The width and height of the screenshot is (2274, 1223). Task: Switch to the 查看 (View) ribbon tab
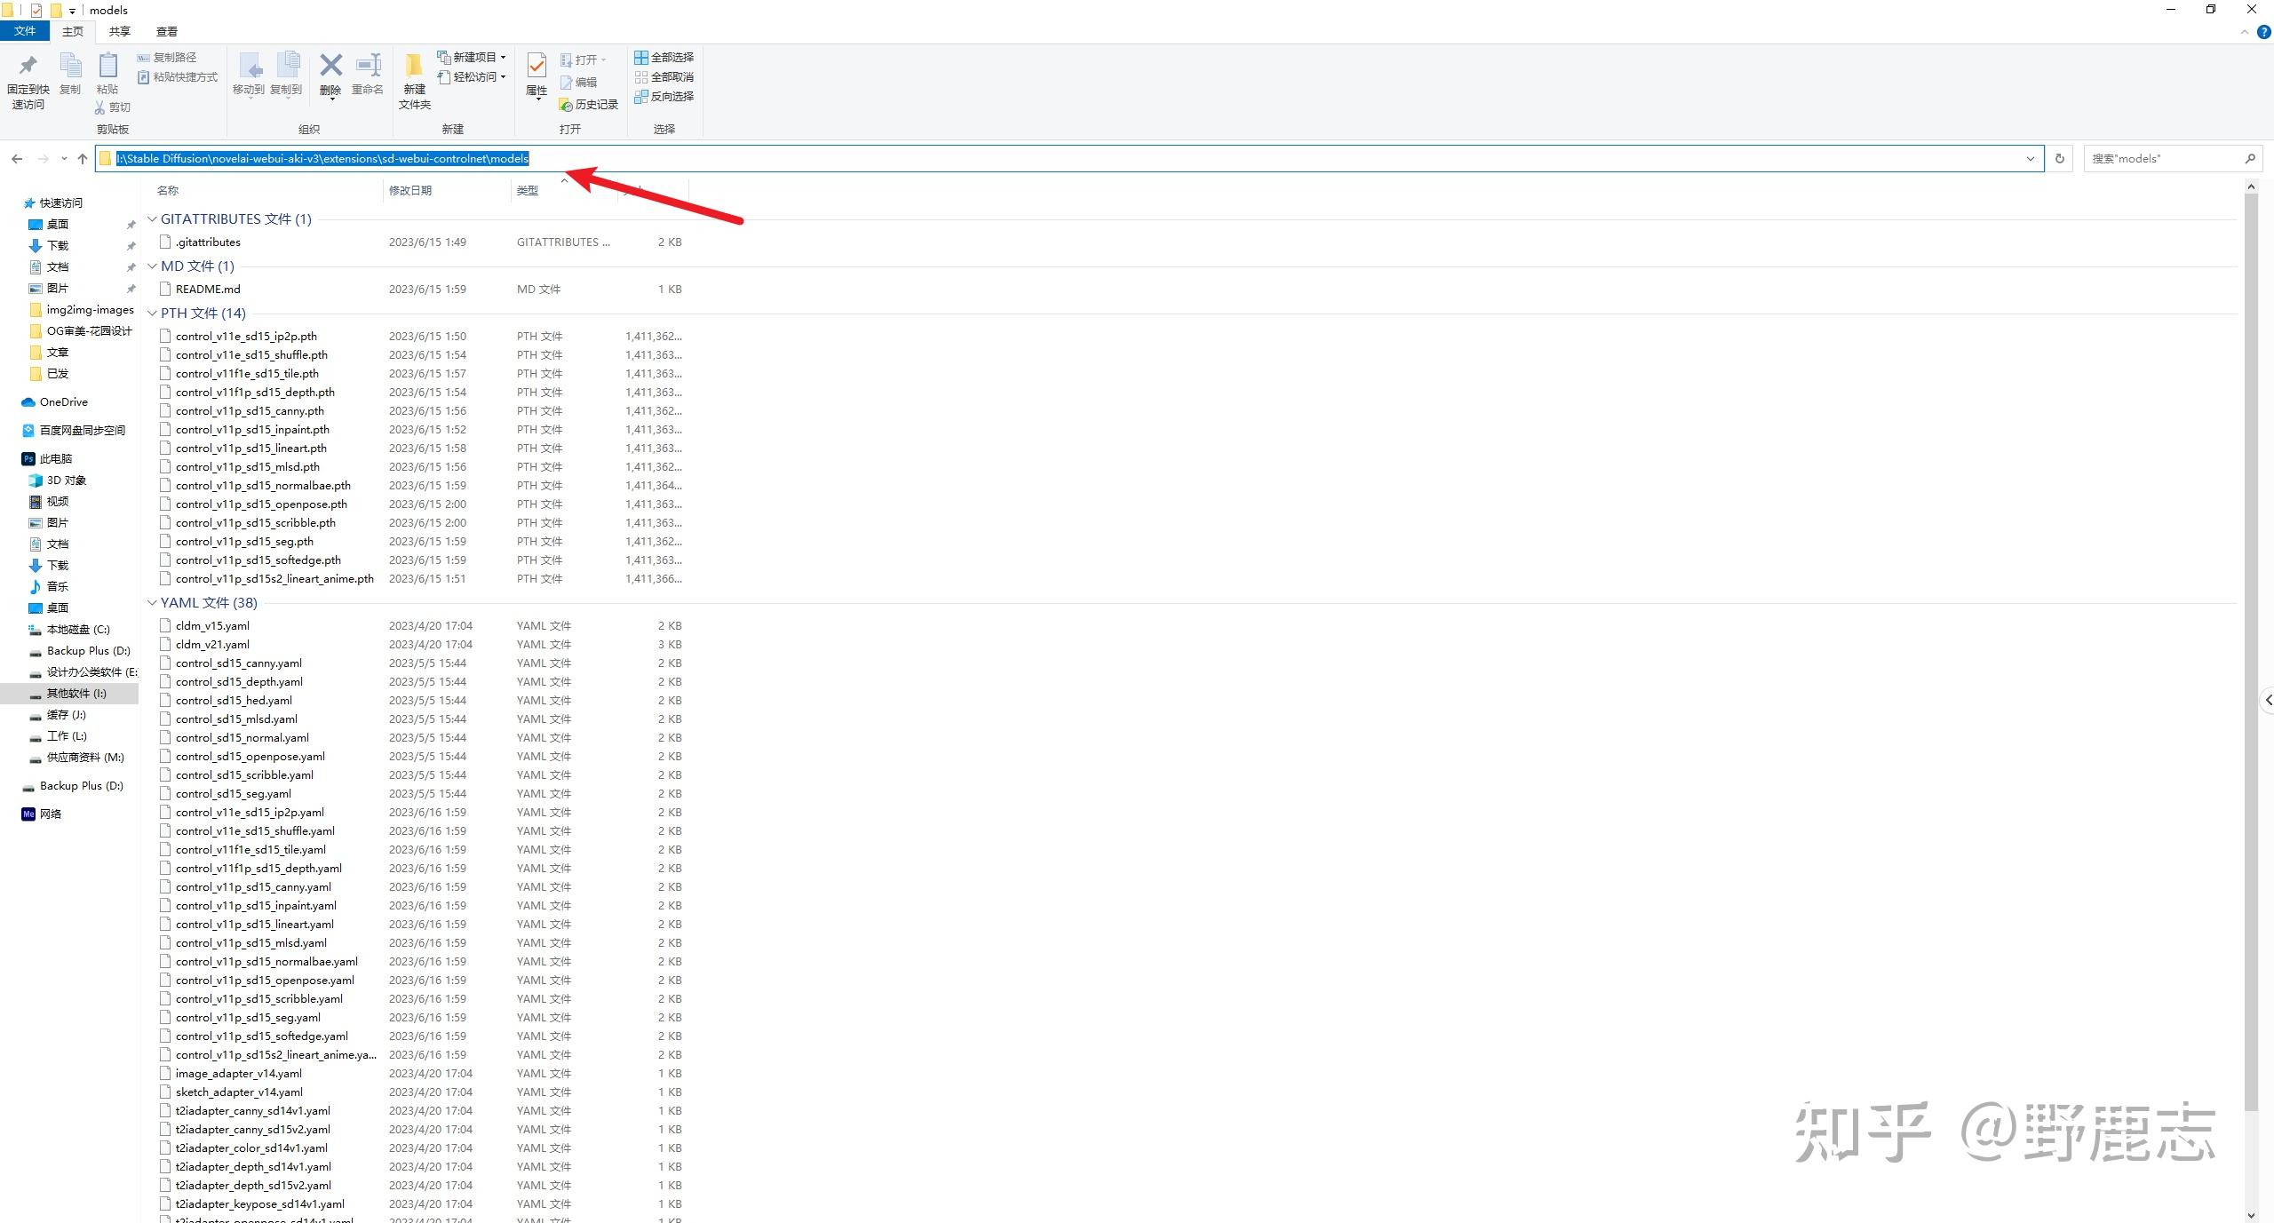pyautogui.click(x=166, y=31)
